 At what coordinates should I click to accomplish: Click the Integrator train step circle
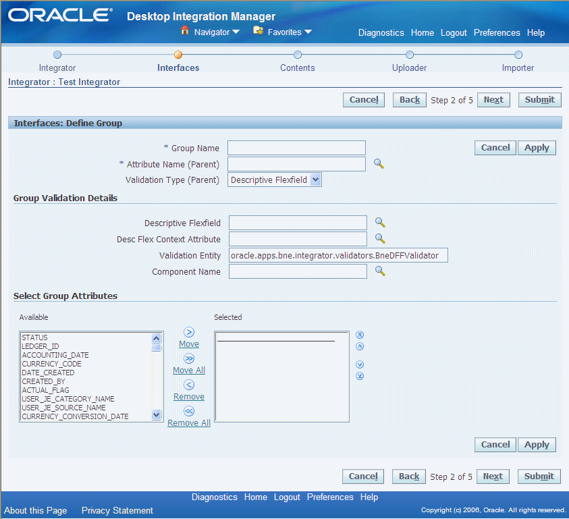[x=57, y=55]
